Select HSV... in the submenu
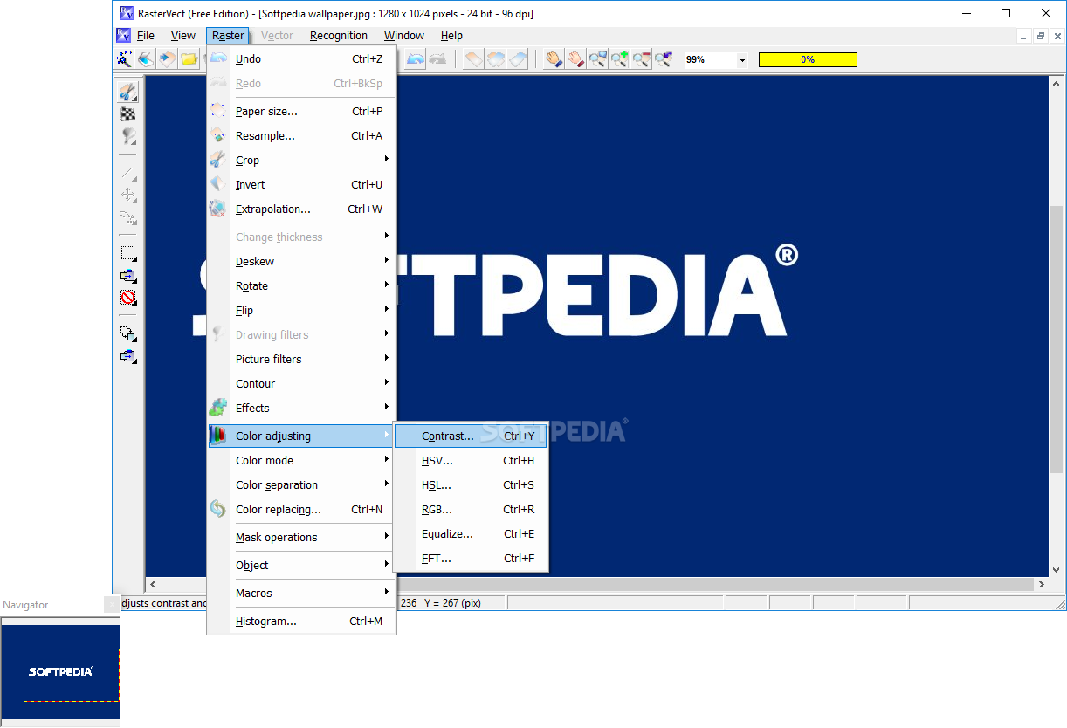The width and height of the screenshot is (1067, 728). [x=471, y=461]
